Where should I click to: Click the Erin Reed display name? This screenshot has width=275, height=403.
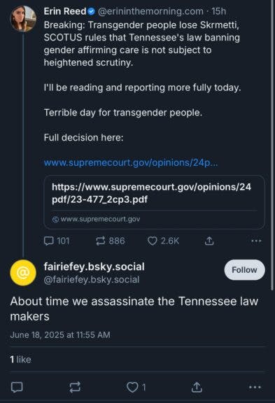[65, 11]
